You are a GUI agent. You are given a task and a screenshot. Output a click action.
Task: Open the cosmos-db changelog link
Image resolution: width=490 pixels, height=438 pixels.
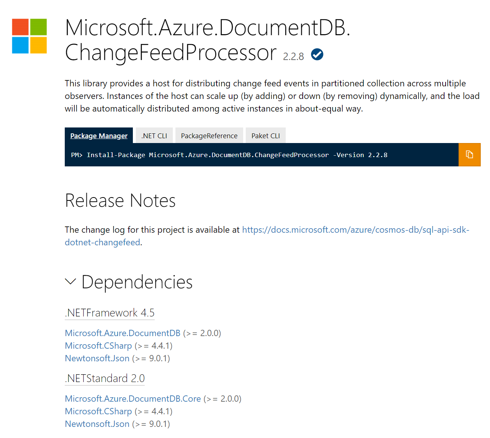coord(355,230)
